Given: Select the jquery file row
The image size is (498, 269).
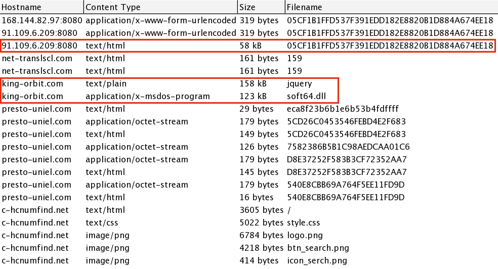Looking at the screenshot, I should (x=298, y=83).
